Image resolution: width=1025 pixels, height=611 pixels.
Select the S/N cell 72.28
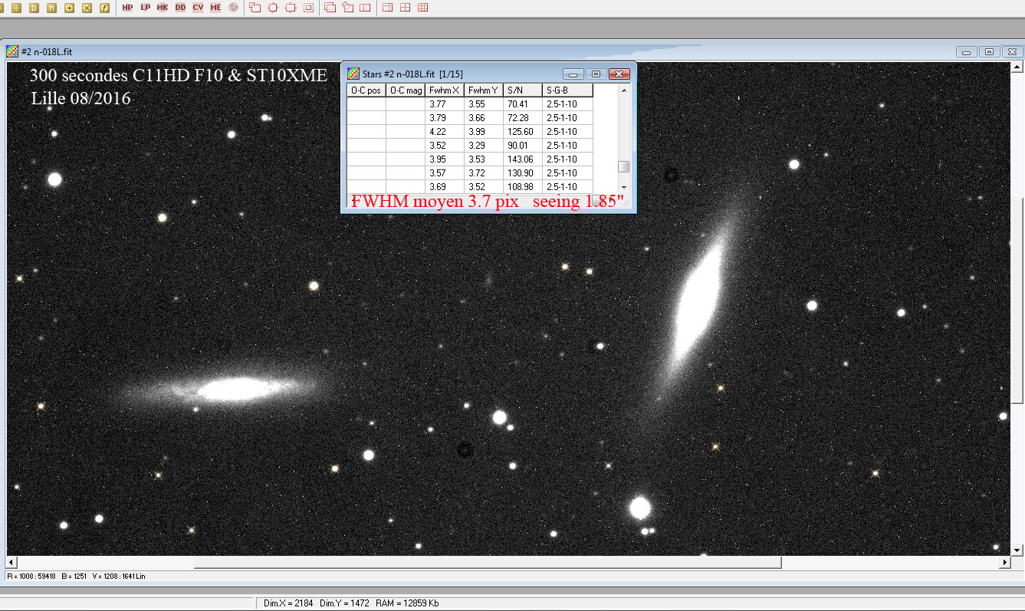(x=523, y=118)
